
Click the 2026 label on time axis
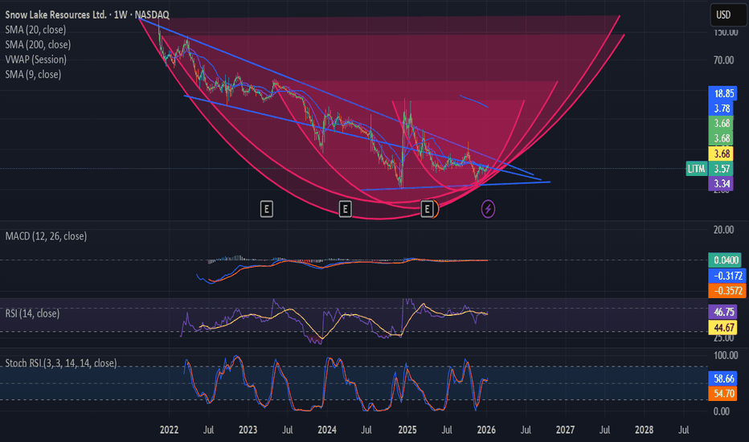[486, 430]
